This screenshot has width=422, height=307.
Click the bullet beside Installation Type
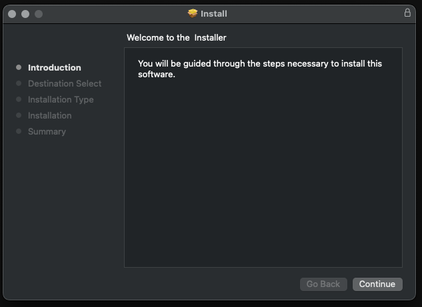(19, 99)
